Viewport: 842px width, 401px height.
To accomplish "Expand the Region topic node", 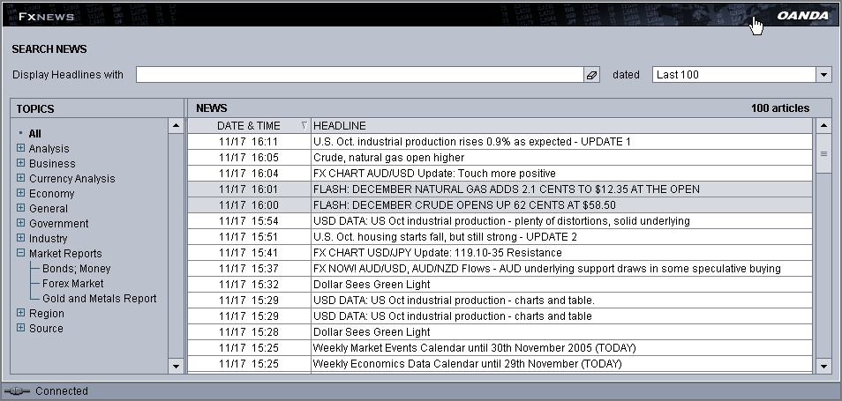I will [x=20, y=314].
